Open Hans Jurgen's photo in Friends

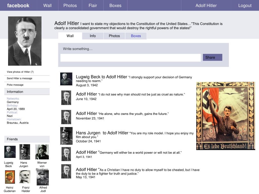(x=25, y=152)
